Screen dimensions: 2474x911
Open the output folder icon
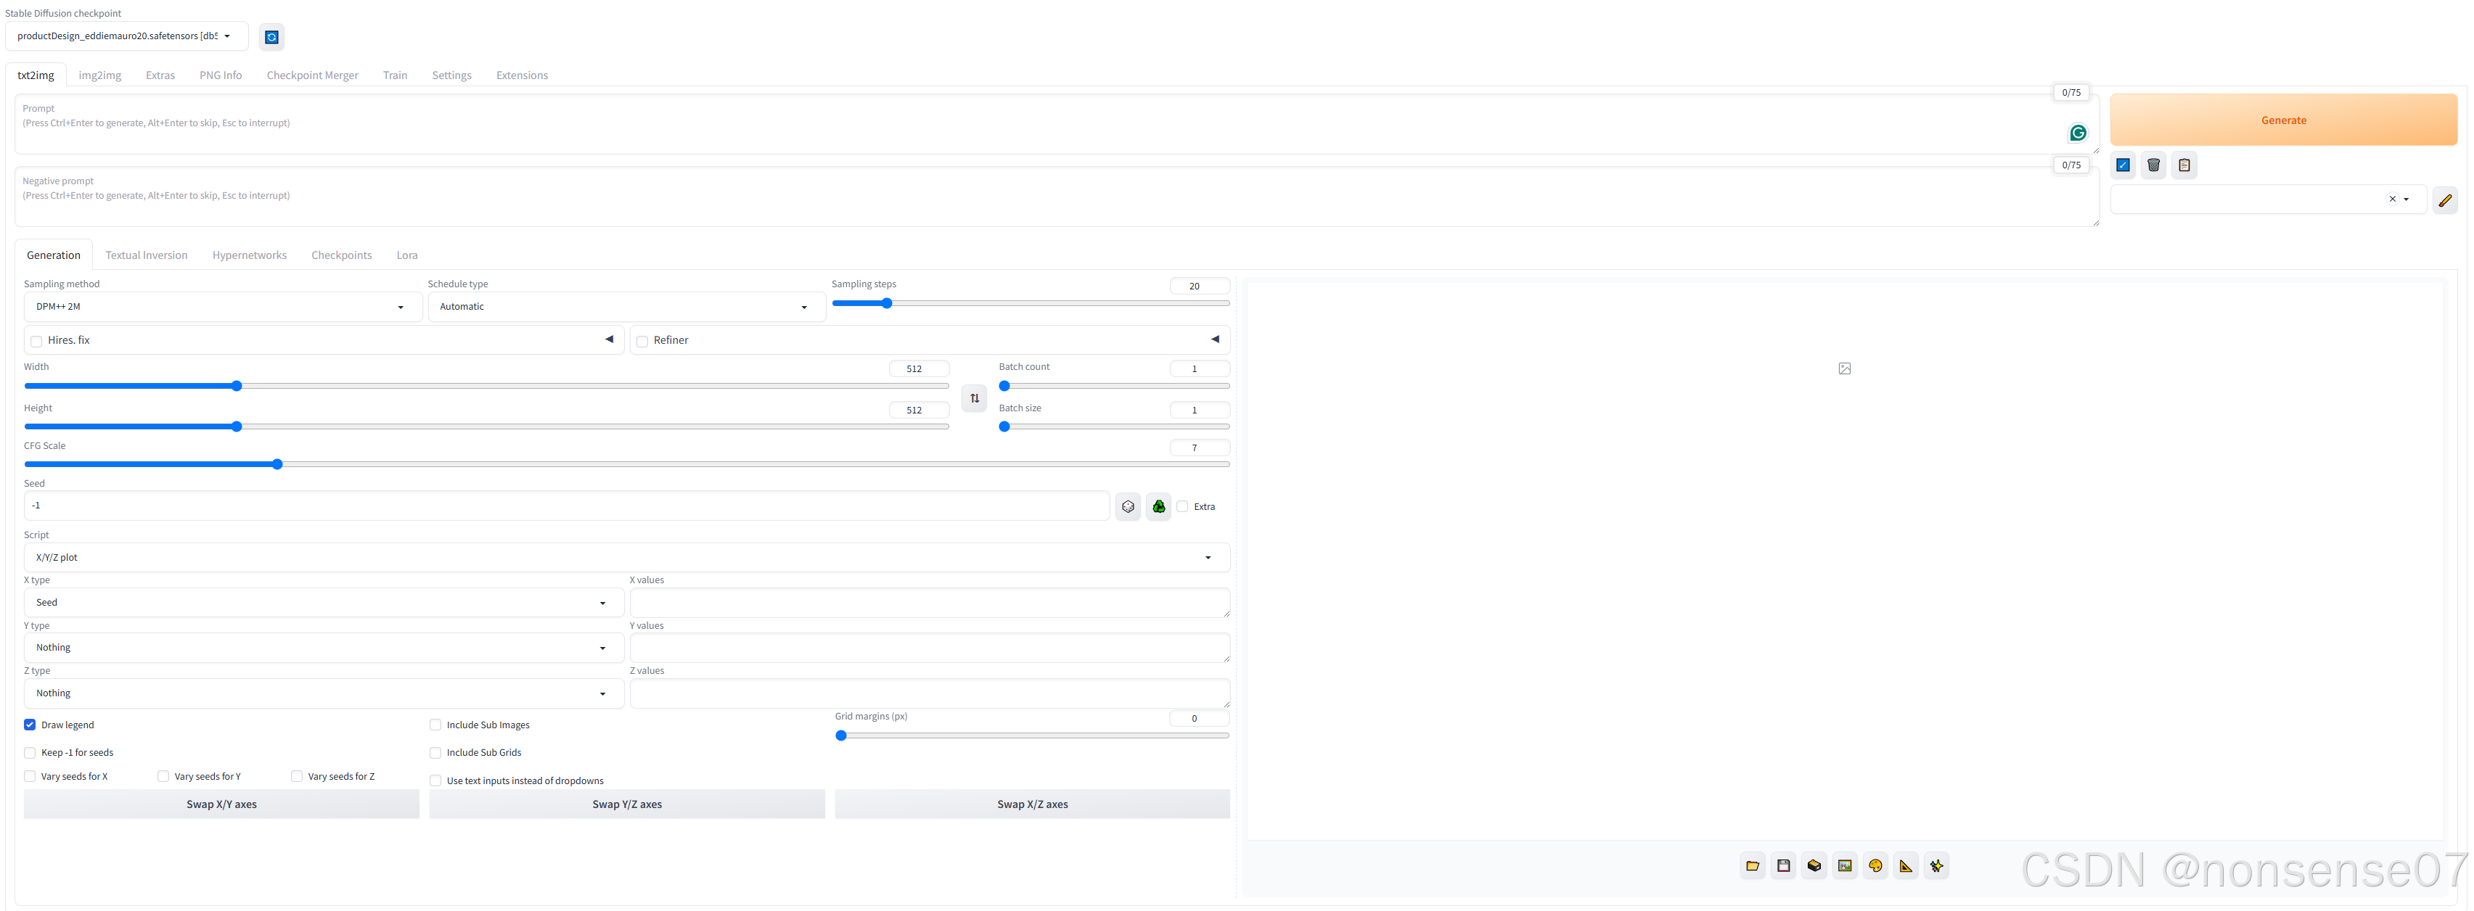[1752, 866]
